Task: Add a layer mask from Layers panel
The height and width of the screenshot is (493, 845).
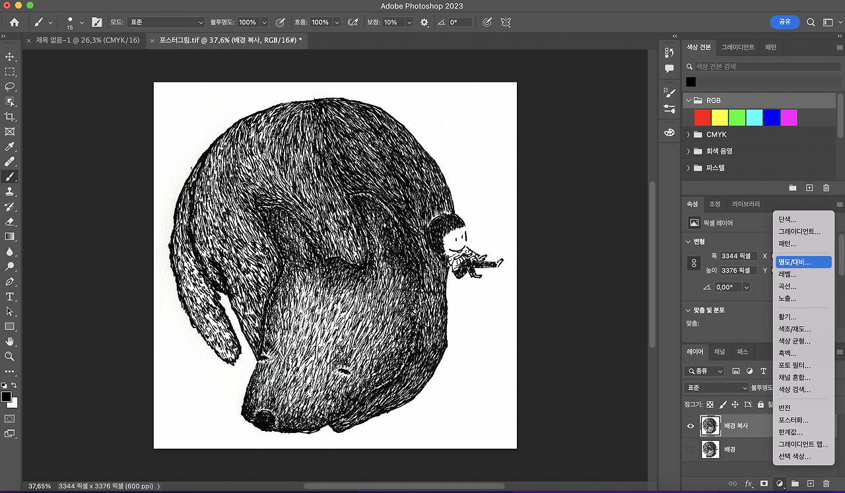Action: [x=764, y=484]
